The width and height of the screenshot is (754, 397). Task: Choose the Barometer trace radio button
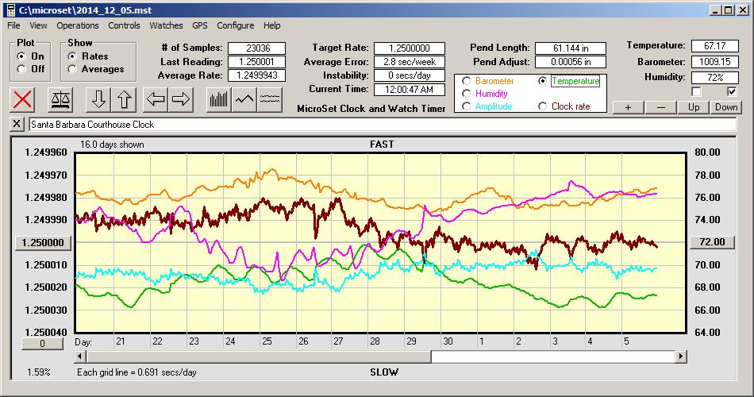click(466, 81)
